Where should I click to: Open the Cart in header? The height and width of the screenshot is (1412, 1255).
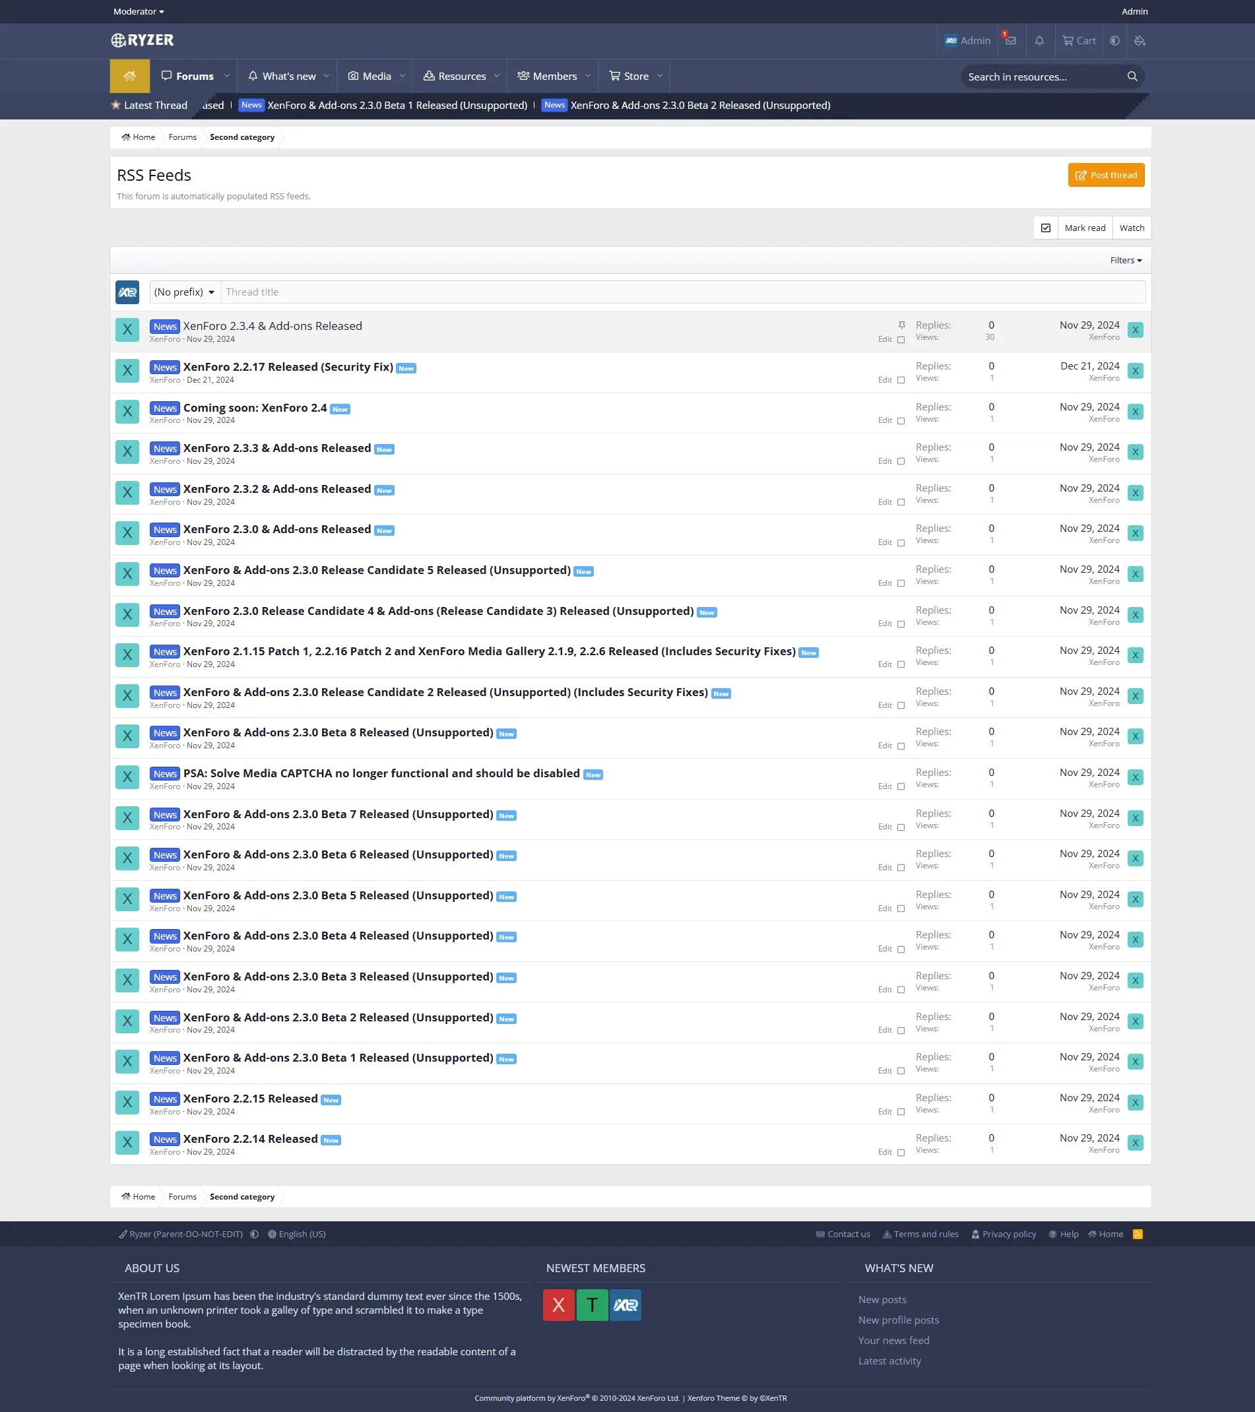click(1079, 41)
